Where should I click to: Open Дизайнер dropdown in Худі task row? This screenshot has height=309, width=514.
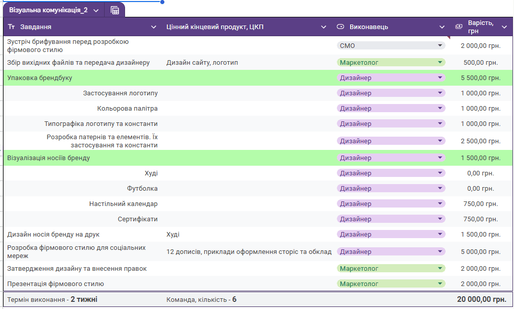point(391,173)
